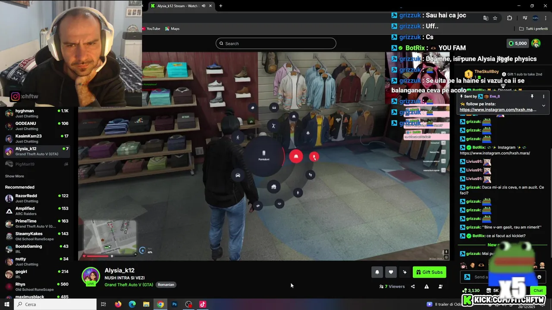Open the Maps bookmark

point(172,29)
